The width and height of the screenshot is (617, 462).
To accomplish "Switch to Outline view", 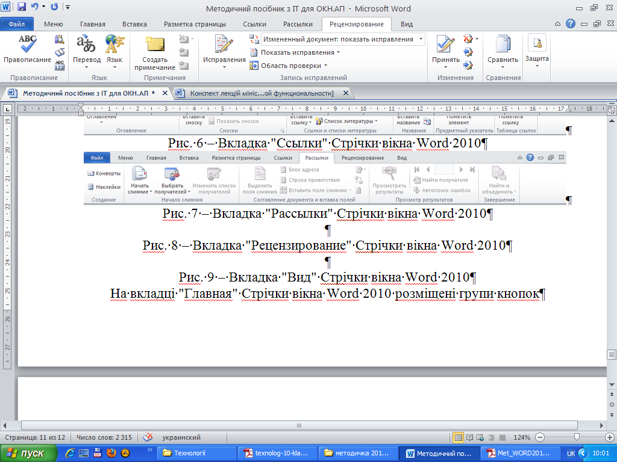I will [491, 437].
